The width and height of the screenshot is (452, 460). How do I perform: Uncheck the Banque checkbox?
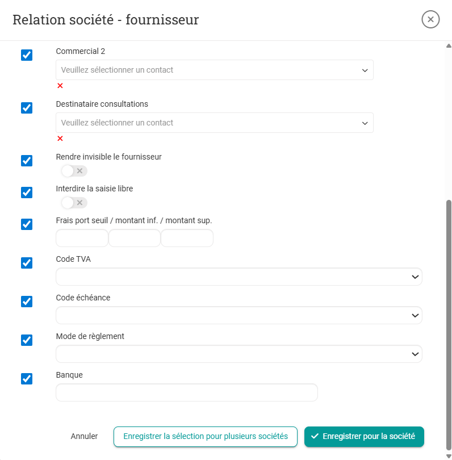tap(27, 379)
